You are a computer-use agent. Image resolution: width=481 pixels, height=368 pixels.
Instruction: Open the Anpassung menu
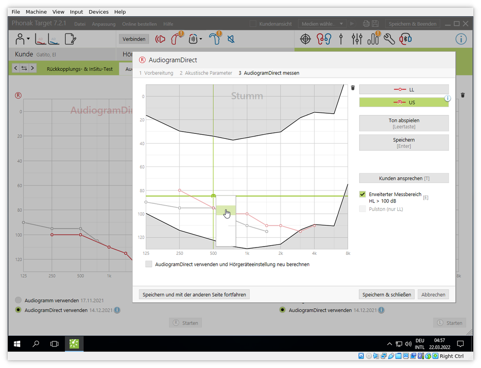click(103, 24)
